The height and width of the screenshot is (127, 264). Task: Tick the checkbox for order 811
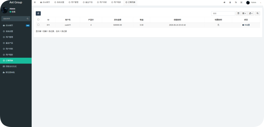(38, 25)
